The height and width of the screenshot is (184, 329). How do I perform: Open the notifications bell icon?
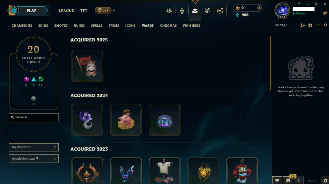click(325, 13)
